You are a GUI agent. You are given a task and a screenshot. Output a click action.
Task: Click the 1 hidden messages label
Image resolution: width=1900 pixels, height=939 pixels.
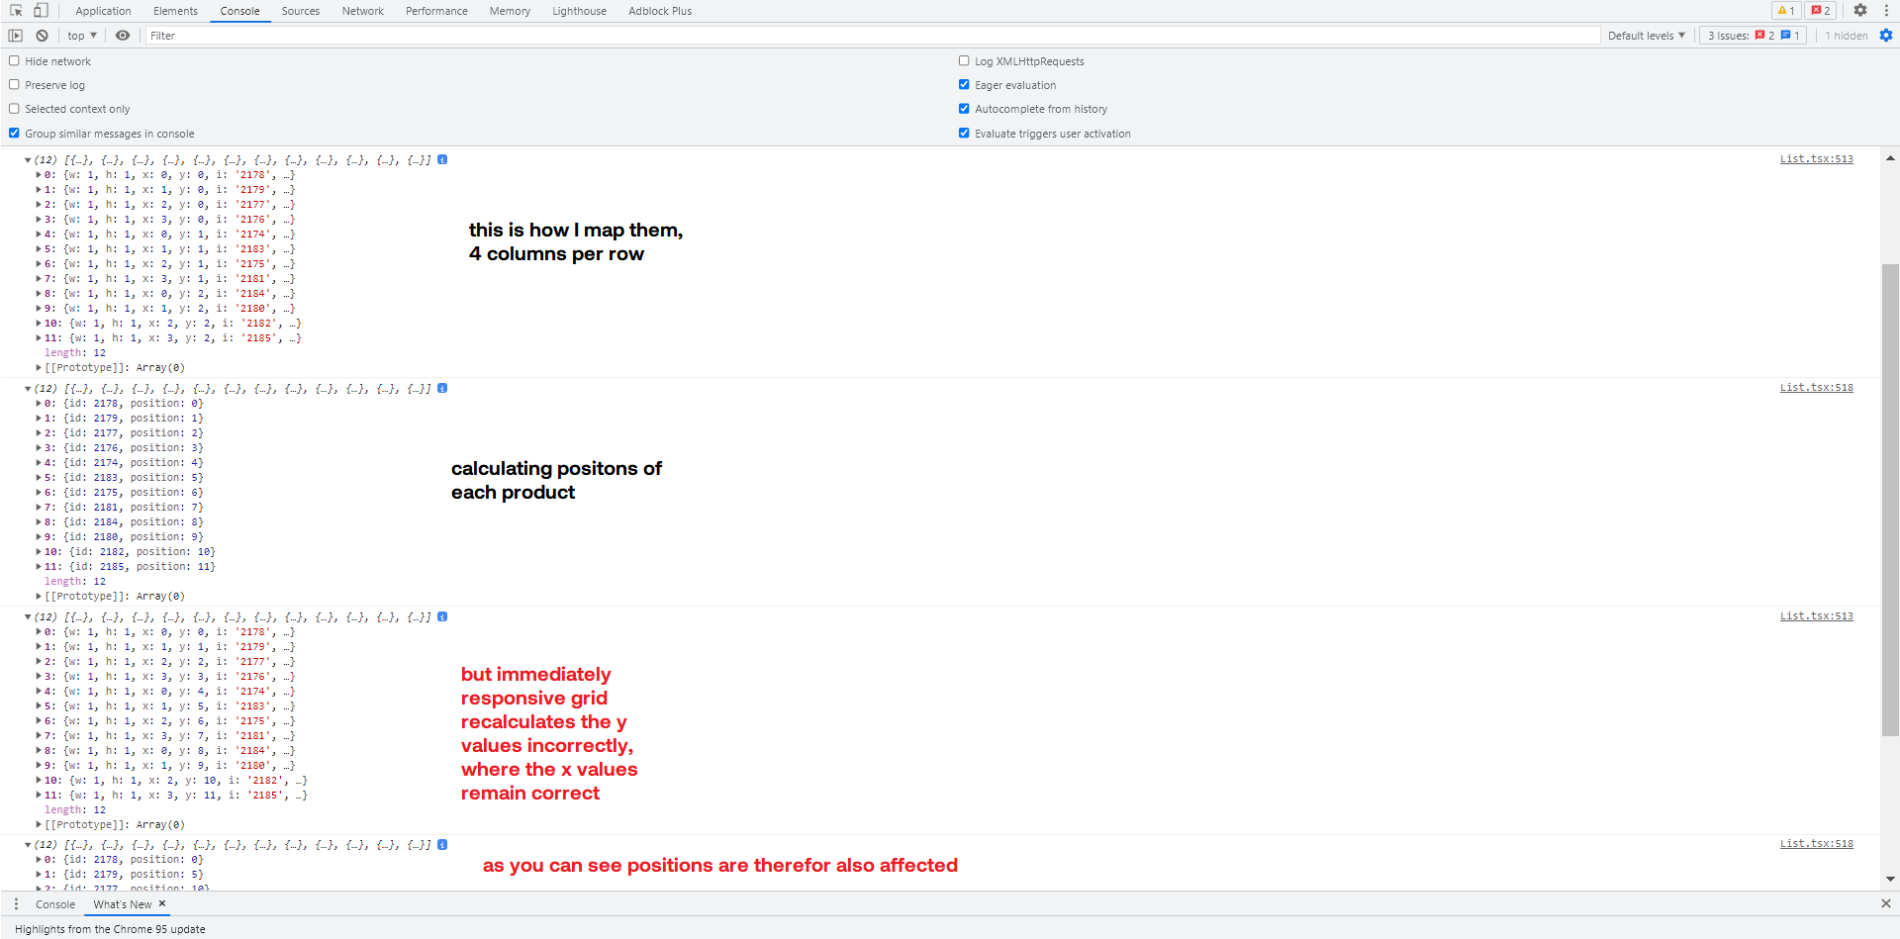click(x=1847, y=36)
